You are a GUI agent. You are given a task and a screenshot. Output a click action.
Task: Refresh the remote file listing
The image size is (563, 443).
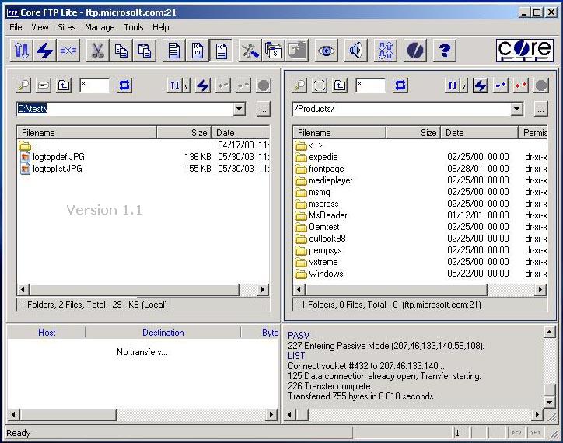(x=400, y=85)
